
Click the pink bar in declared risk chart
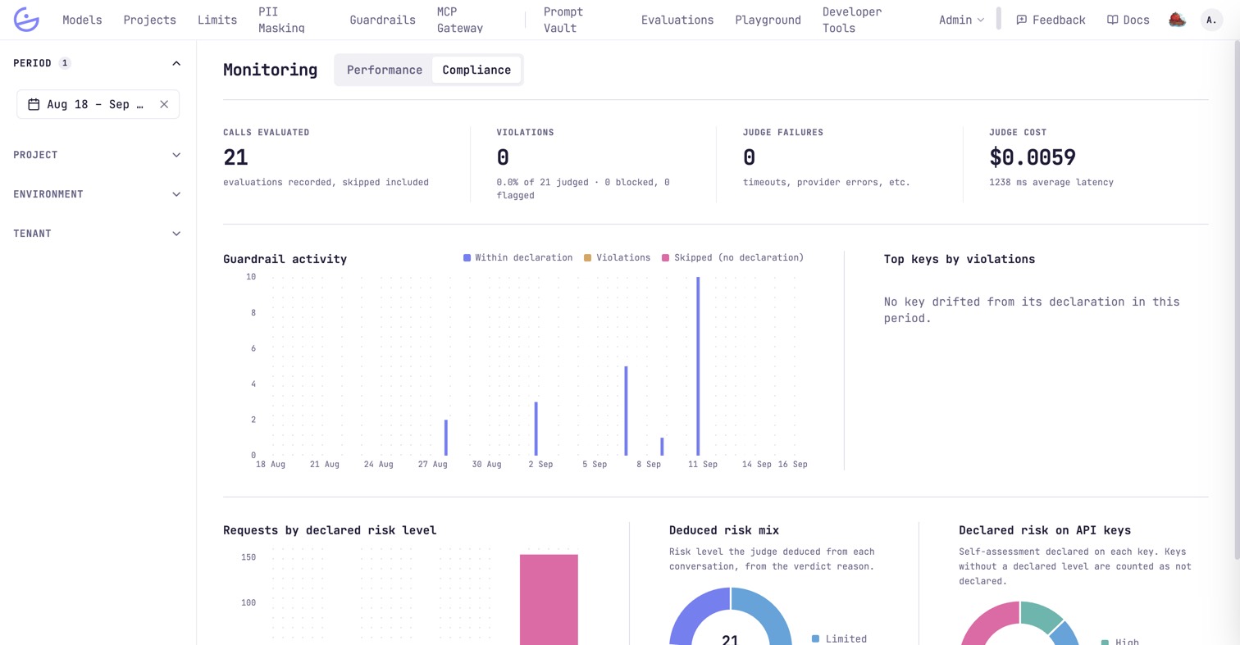point(549,599)
